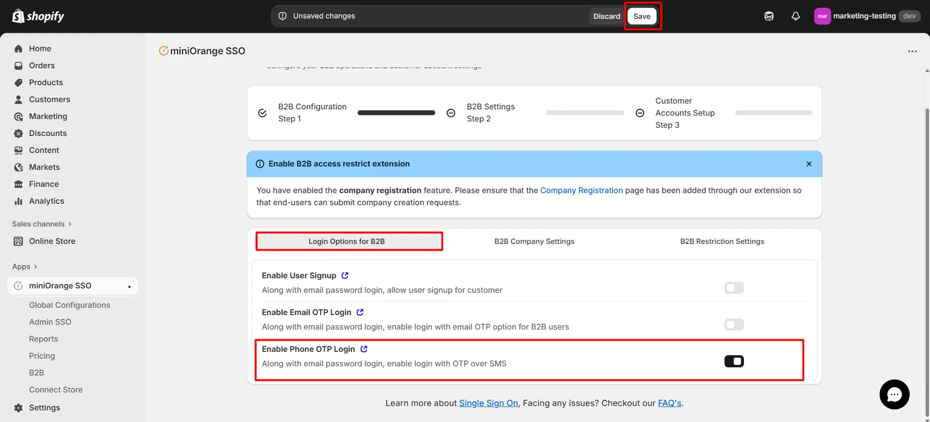Open Pricing submenu item
This screenshot has width=930, height=422.
click(42, 356)
